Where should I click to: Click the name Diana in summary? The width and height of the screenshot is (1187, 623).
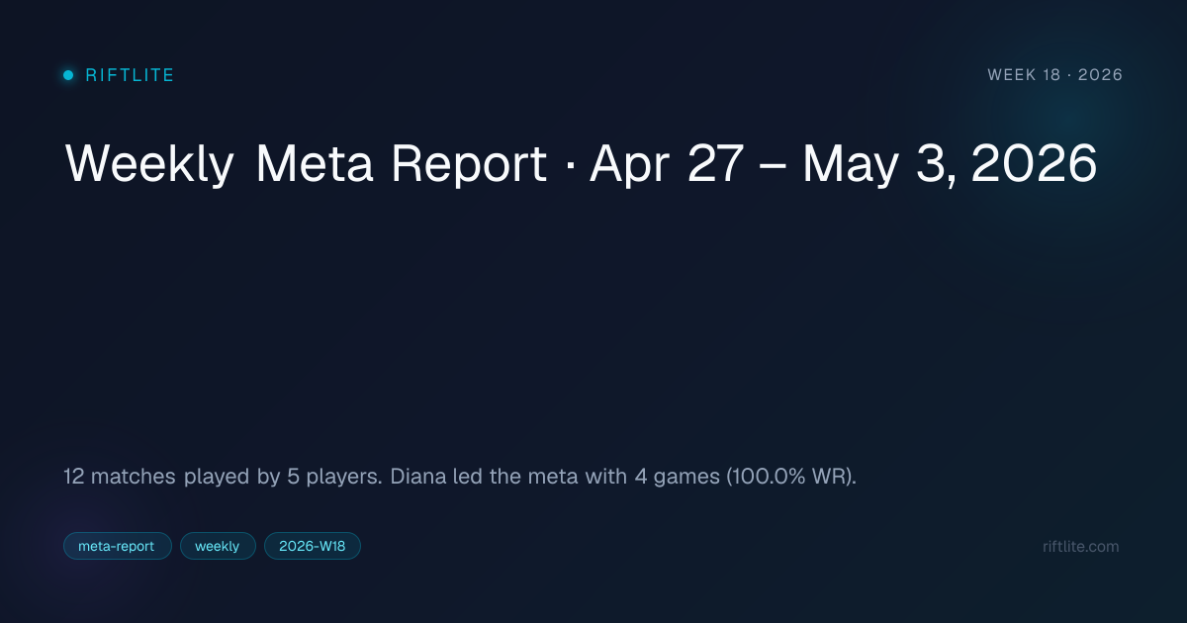[x=419, y=477]
